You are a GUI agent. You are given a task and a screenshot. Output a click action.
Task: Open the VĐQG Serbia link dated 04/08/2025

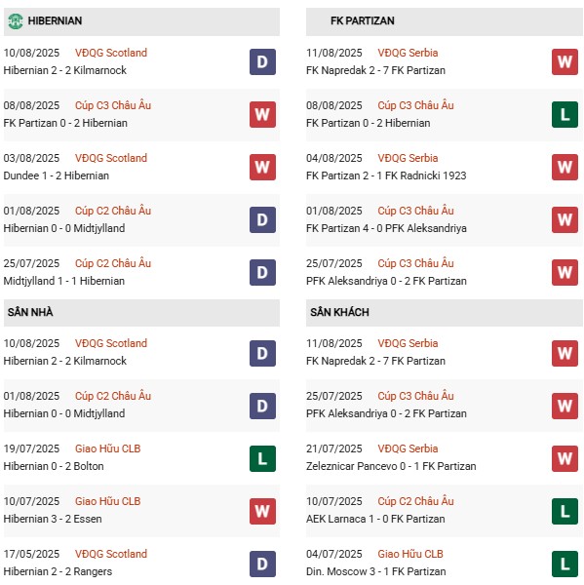coord(408,158)
